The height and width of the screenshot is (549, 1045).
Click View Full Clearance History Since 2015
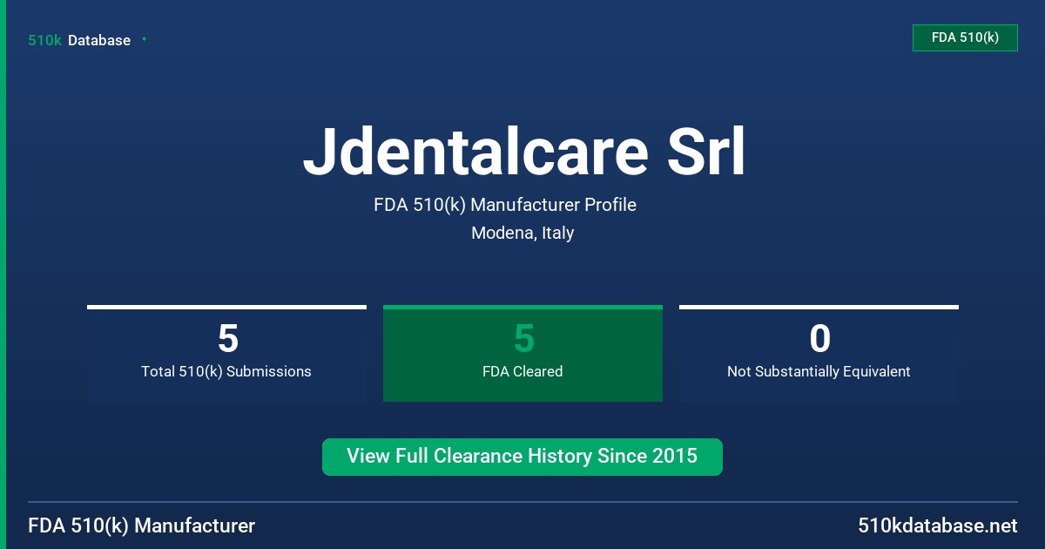tap(522, 457)
